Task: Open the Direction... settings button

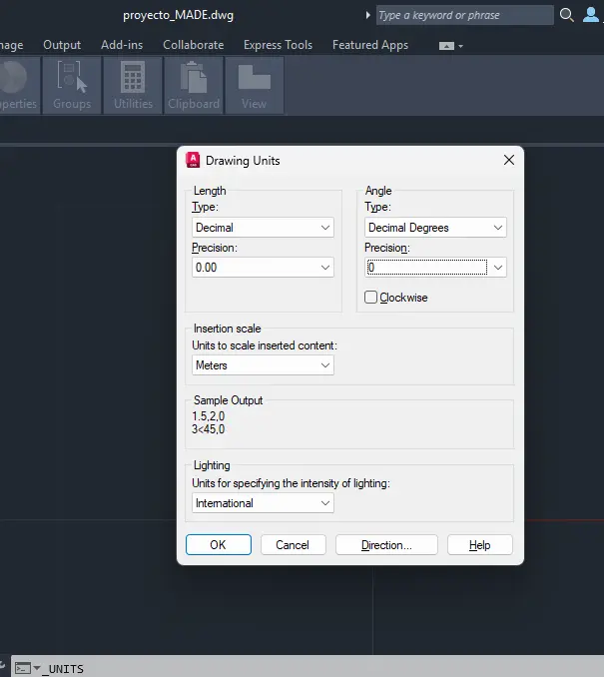Action: [x=386, y=545]
